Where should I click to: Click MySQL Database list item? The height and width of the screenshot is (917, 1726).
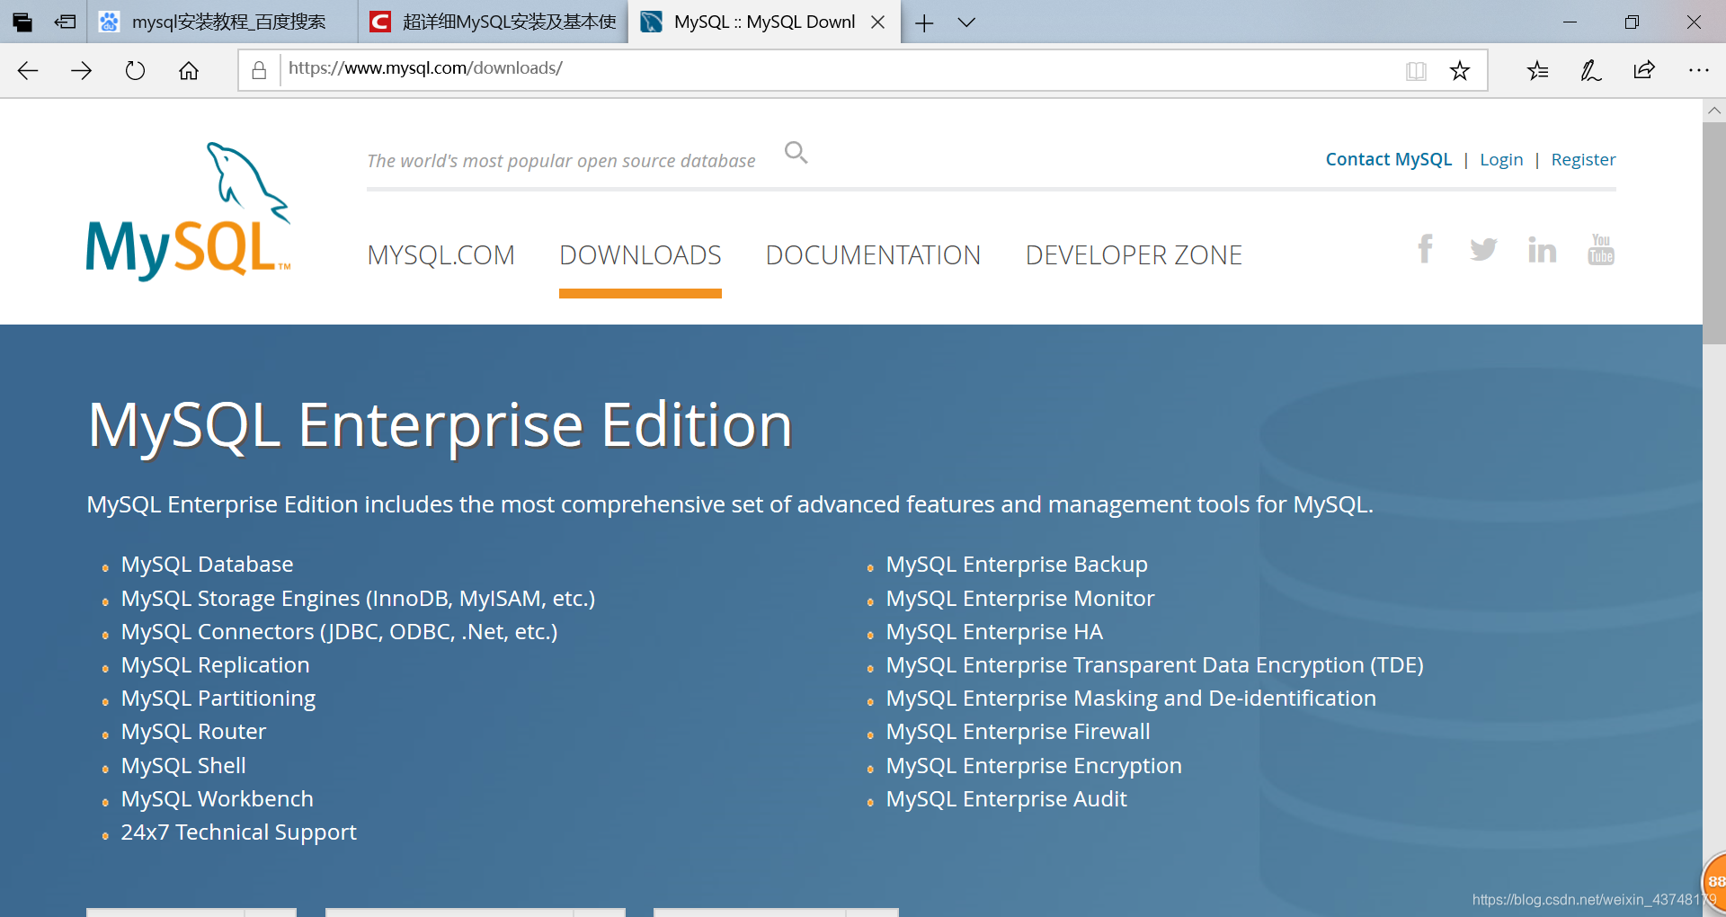coord(207,565)
